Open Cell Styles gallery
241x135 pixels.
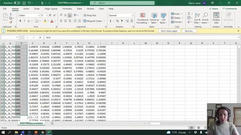pyautogui.click(x=163, y=18)
